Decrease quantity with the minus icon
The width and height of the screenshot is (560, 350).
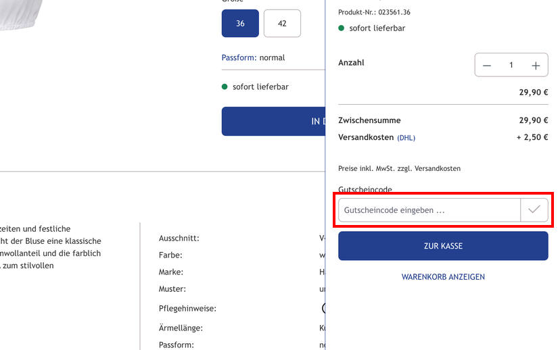(487, 66)
